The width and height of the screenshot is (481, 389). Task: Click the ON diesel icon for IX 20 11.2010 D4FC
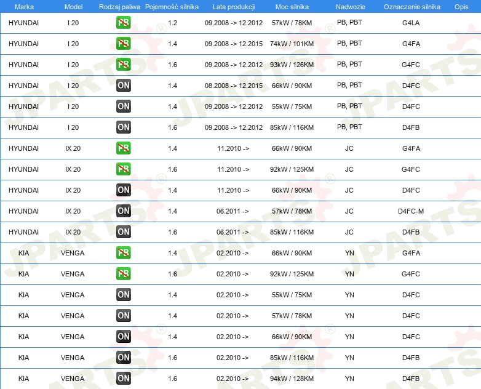123,190
